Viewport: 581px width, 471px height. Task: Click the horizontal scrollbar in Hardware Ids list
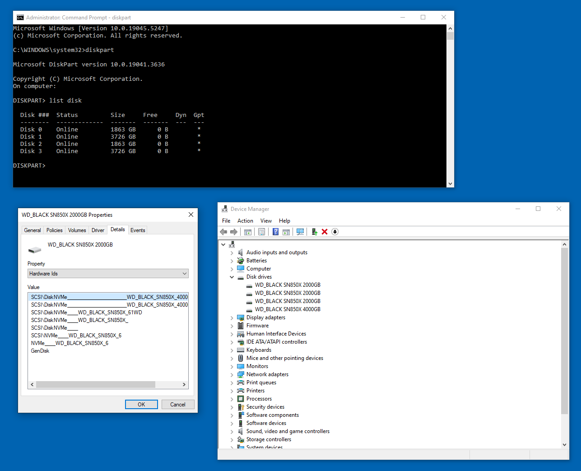coord(96,385)
